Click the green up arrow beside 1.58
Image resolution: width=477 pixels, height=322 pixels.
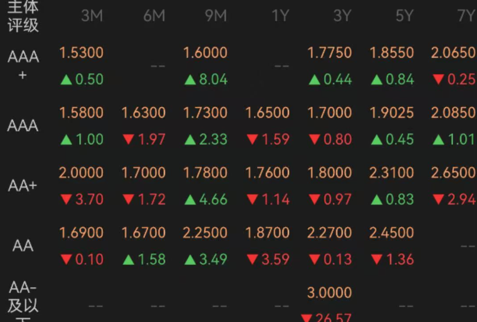point(129,260)
